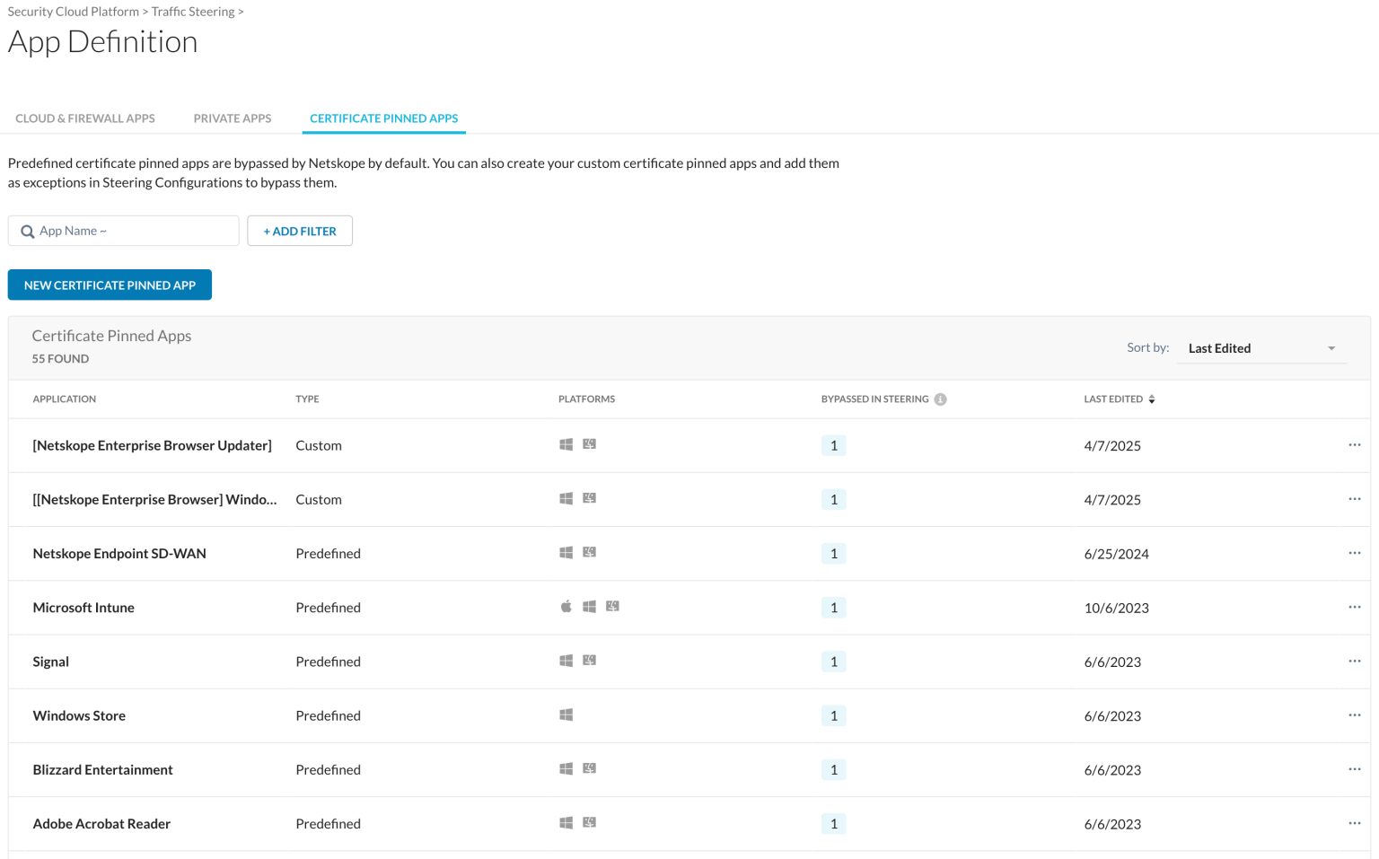Click the search magnifier icon in App Name field
Image resolution: width=1379 pixels, height=859 pixels.
coord(28,232)
